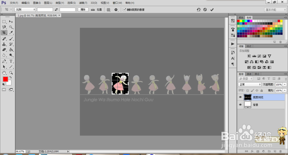Toggle lock image pixels
This screenshot has height=155, width=288.
[x=252, y=90]
